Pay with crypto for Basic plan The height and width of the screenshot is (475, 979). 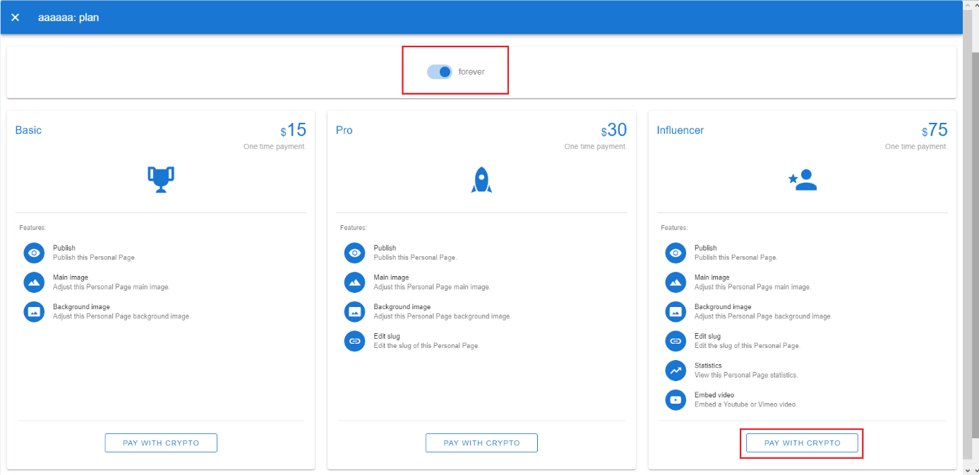[161, 443]
